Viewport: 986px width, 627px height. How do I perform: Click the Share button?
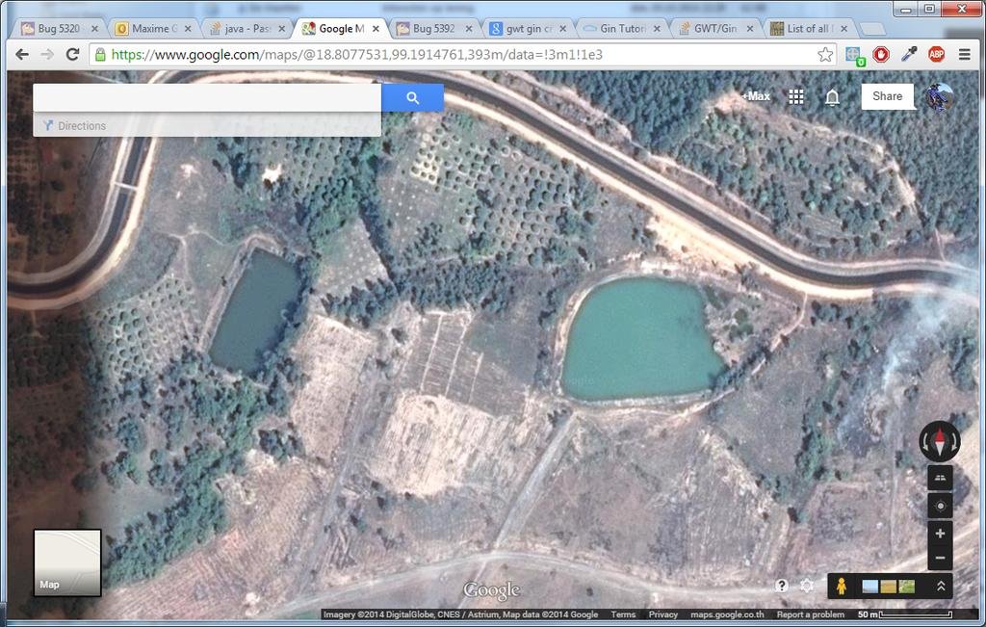(887, 96)
